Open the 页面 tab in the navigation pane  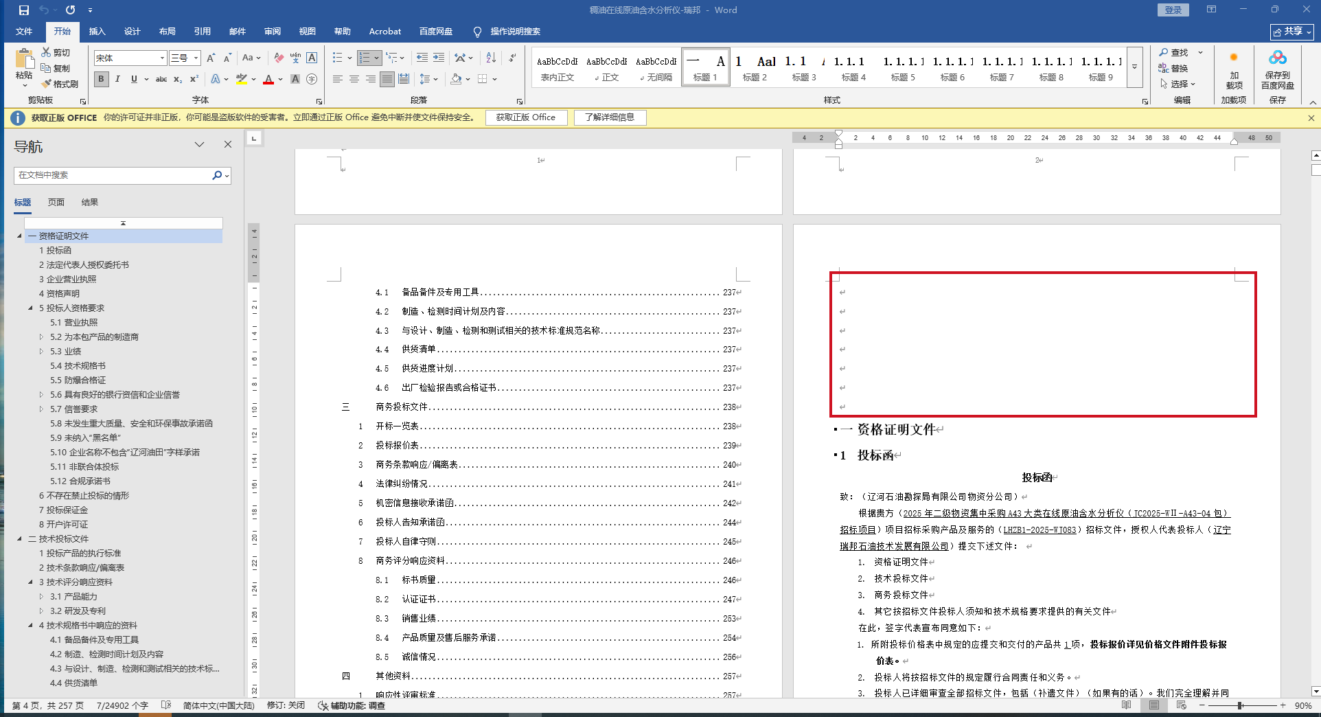pos(56,203)
